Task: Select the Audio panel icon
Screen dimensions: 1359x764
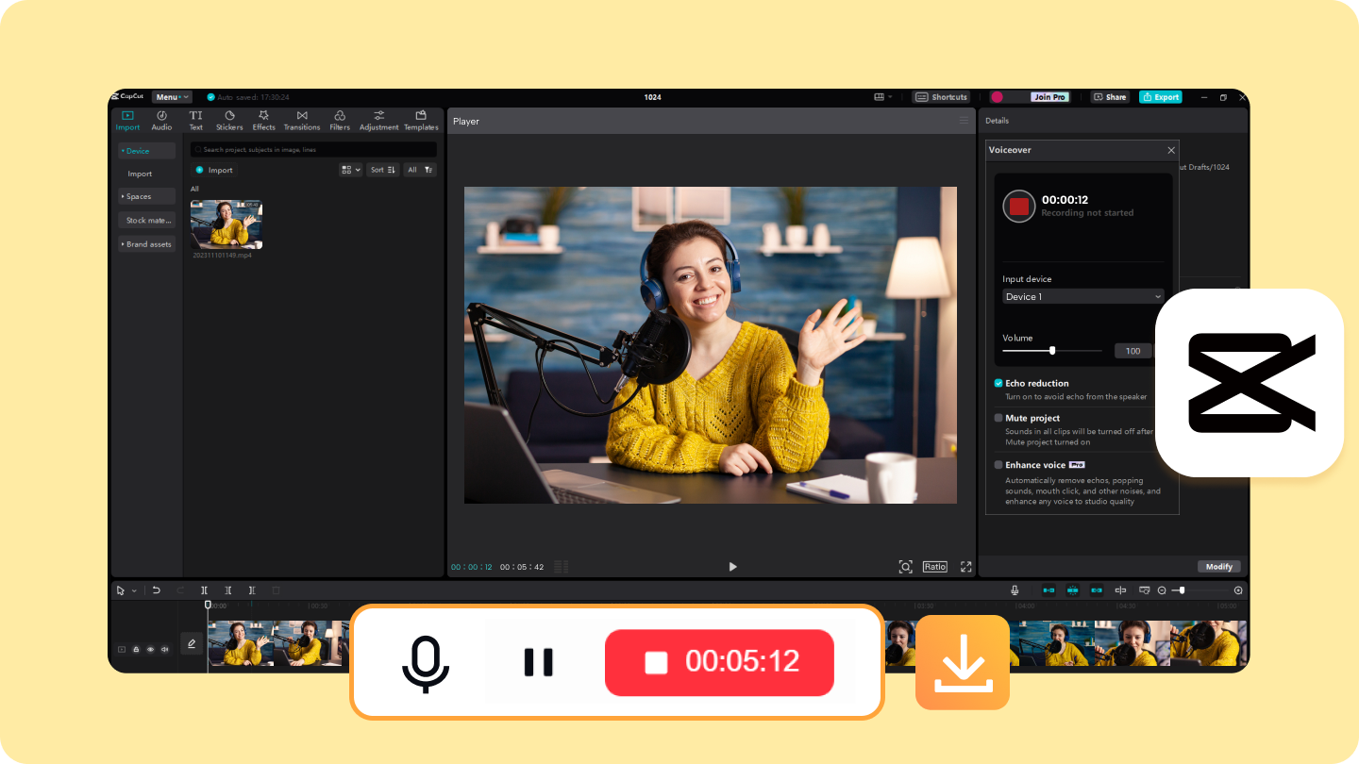Action: (x=161, y=120)
